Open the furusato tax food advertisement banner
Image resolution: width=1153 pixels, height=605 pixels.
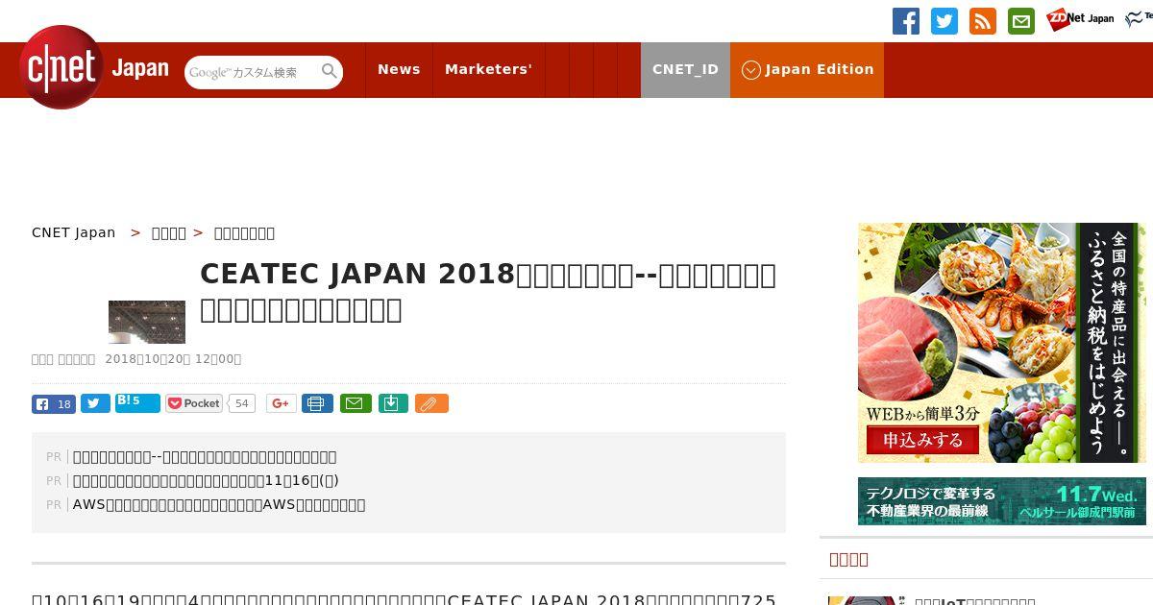(x=1002, y=343)
